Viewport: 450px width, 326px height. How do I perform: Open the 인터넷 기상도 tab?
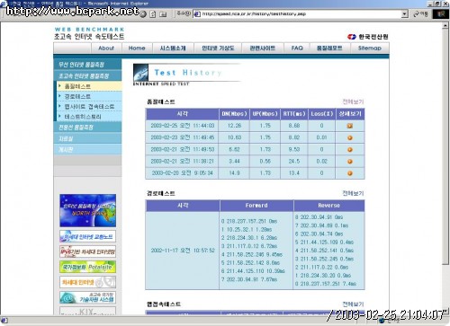coord(218,48)
